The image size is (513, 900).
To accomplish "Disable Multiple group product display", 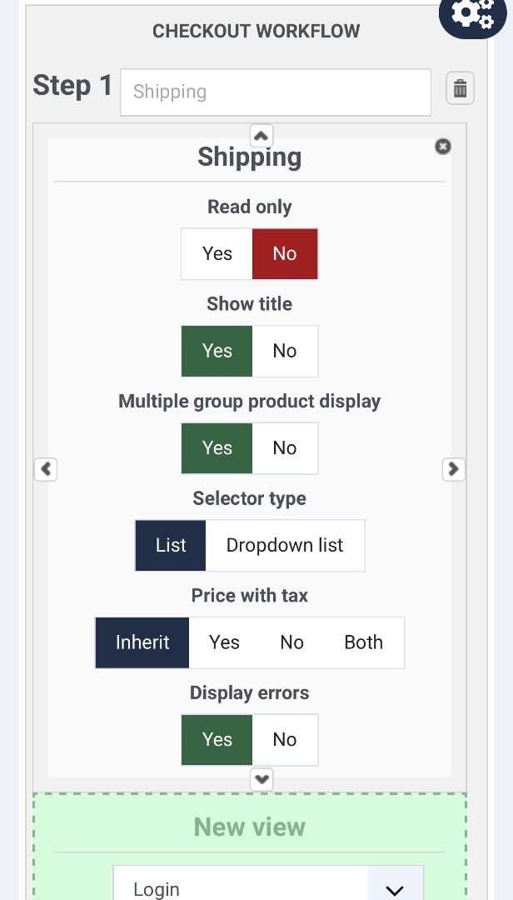I will [285, 447].
